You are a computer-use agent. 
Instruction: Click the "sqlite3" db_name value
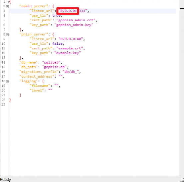click(51, 62)
